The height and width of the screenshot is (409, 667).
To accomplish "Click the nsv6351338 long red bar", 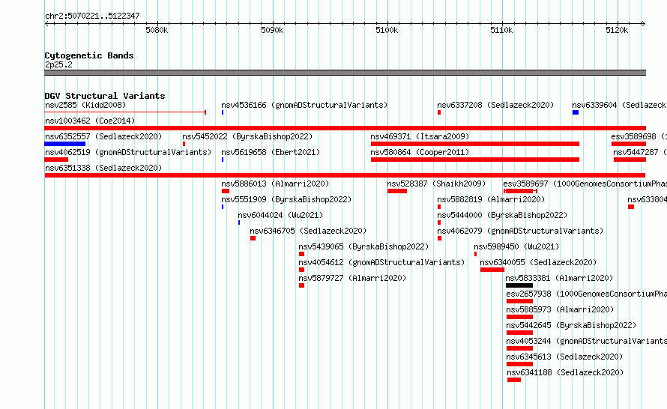I will (x=345, y=175).
